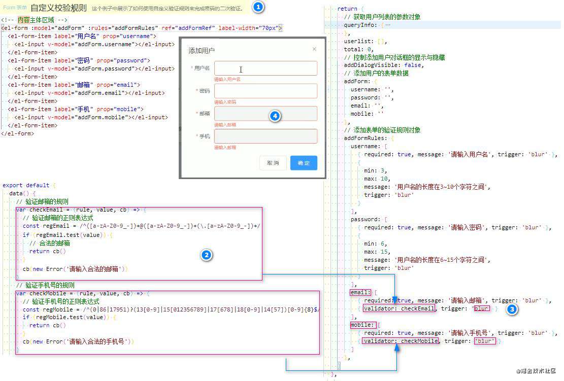Click the 'userlist: [],' line
This screenshot has width=564, height=381.
pos(366,41)
